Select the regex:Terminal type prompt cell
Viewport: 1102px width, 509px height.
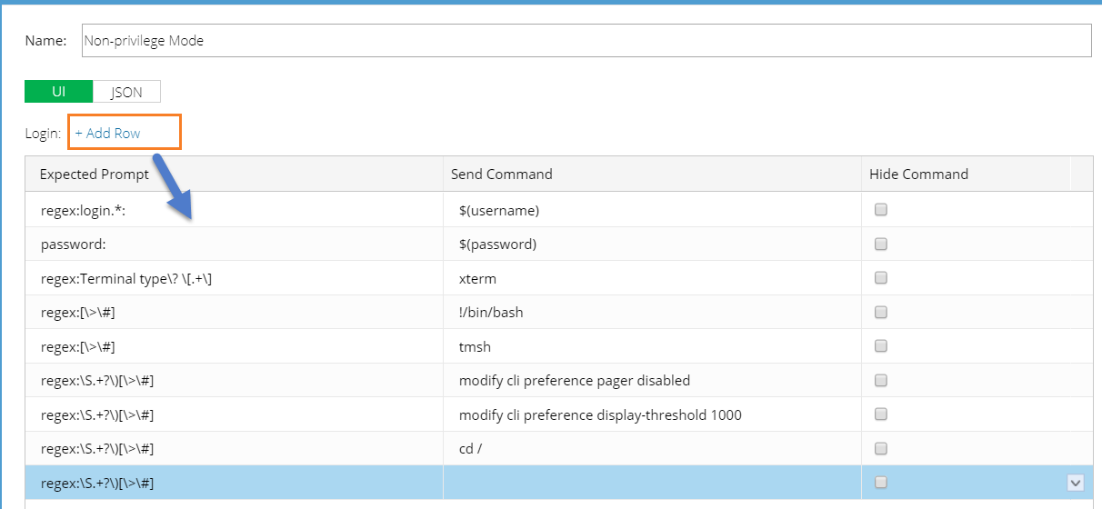coord(126,278)
